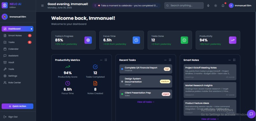Click the Today's Progress 85% value
256x121 pixels.
(x=59, y=40)
